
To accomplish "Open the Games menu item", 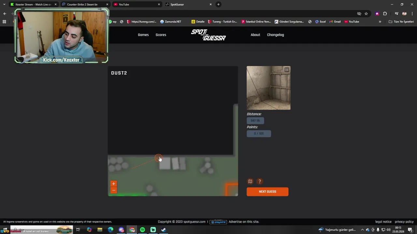I will point(143,35).
